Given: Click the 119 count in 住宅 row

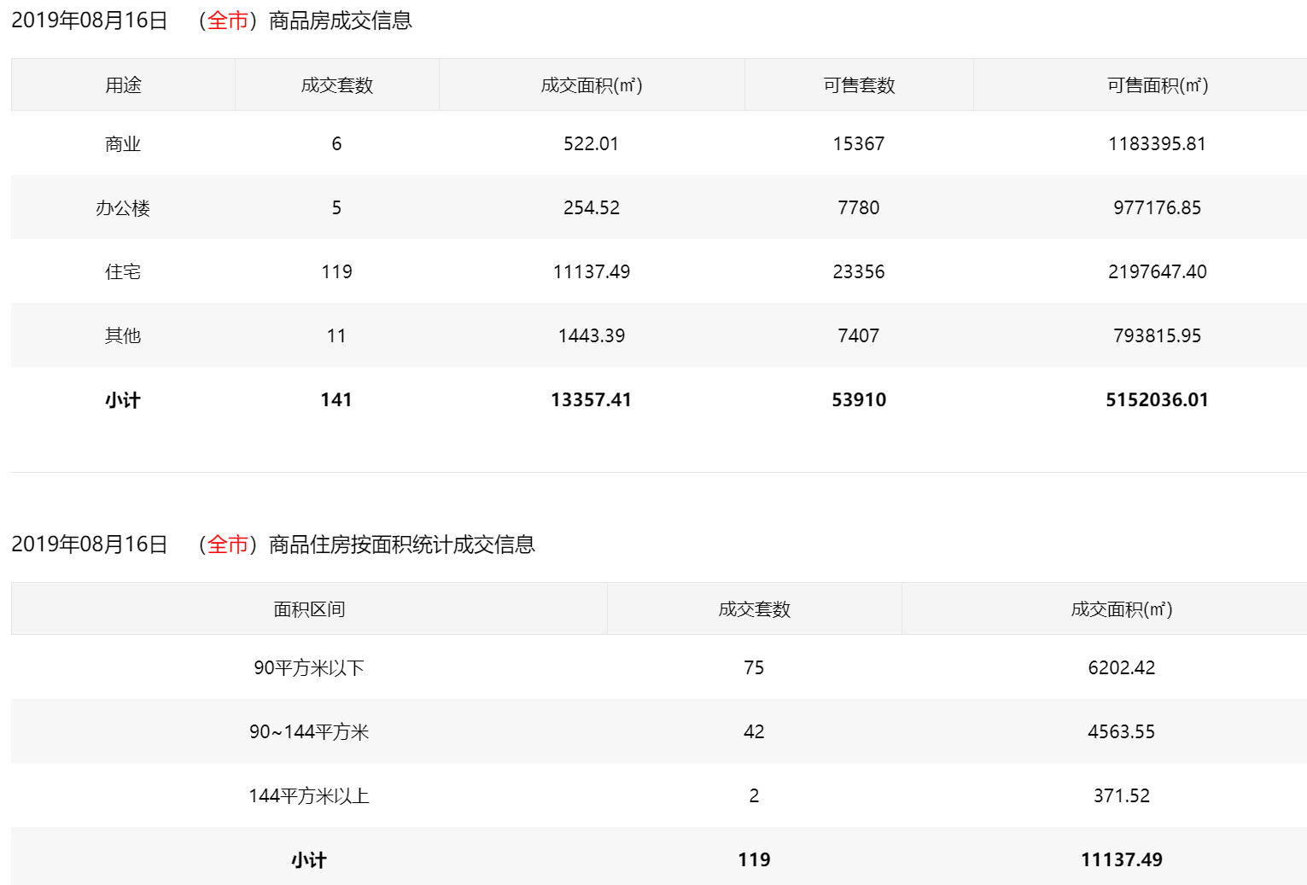Looking at the screenshot, I should tap(336, 271).
